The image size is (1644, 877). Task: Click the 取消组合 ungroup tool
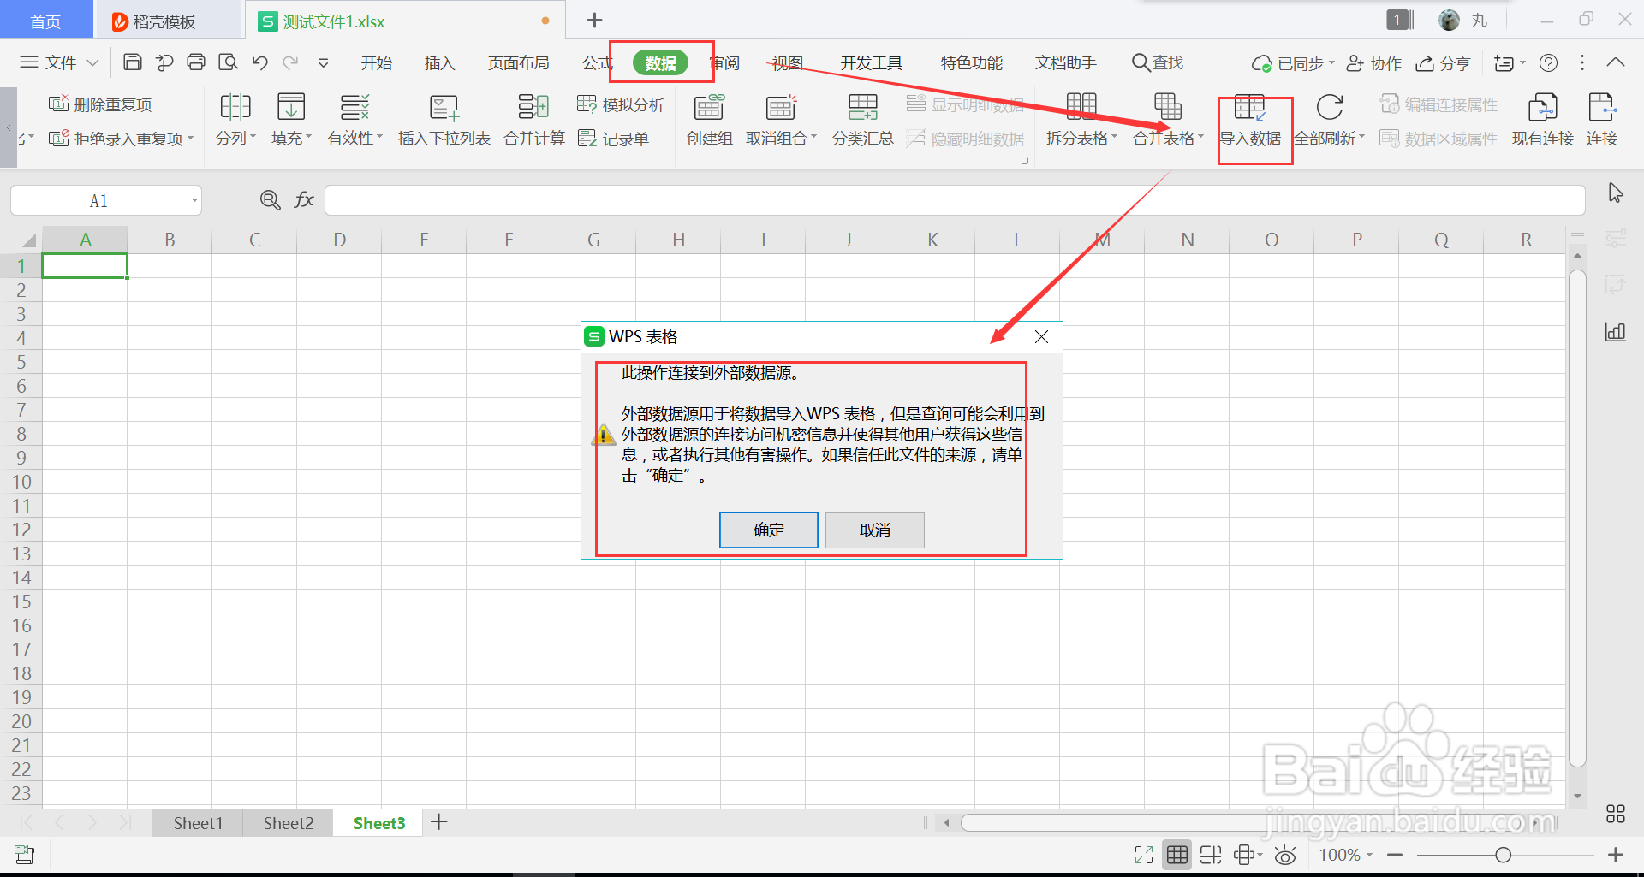point(781,120)
